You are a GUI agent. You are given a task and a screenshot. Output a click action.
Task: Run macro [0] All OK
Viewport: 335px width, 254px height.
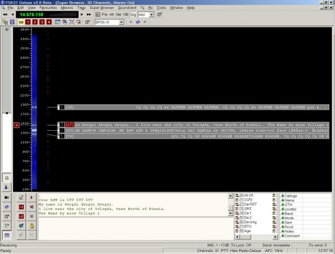(x=245, y=195)
